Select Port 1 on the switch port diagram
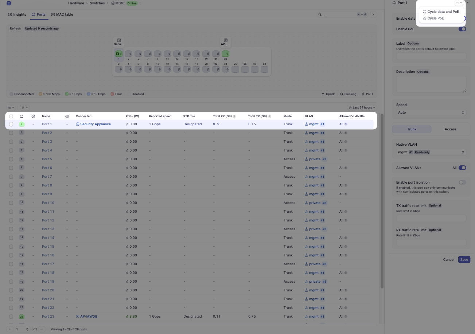 (x=118, y=54)
